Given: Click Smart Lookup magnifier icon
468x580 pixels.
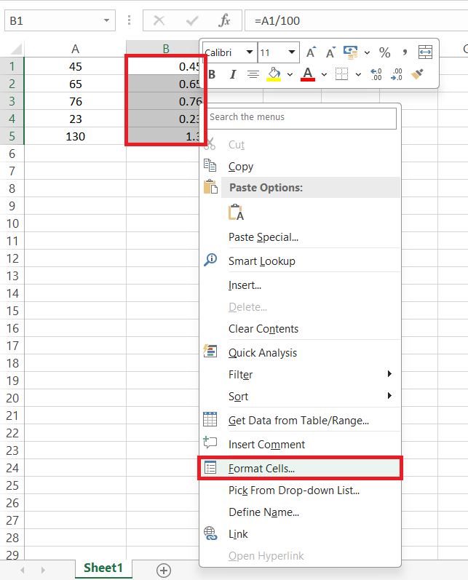Looking at the screenshot, I should coord(210,260).
